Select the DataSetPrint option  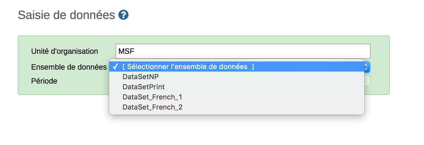click(143, 87)
